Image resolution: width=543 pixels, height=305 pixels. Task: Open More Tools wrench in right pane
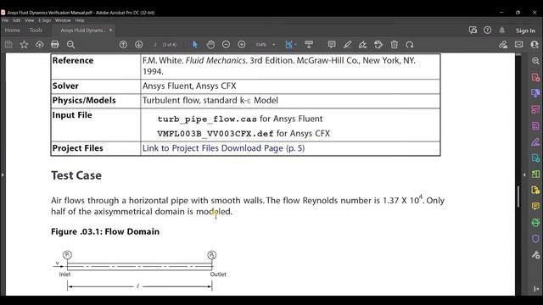tap(535, 255)
